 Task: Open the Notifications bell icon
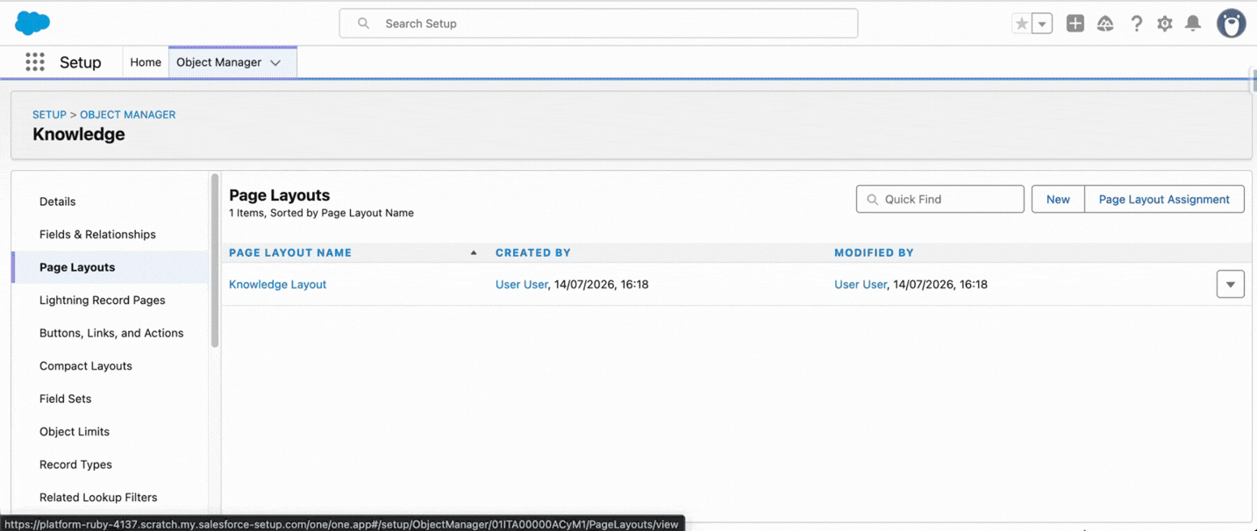click(x=1193, y=24)
